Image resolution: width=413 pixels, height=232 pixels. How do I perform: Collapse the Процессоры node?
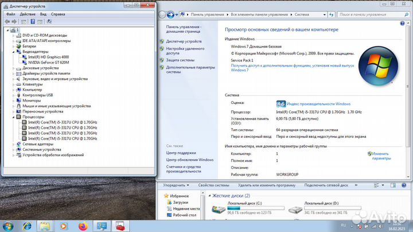[x=13, y=117]
